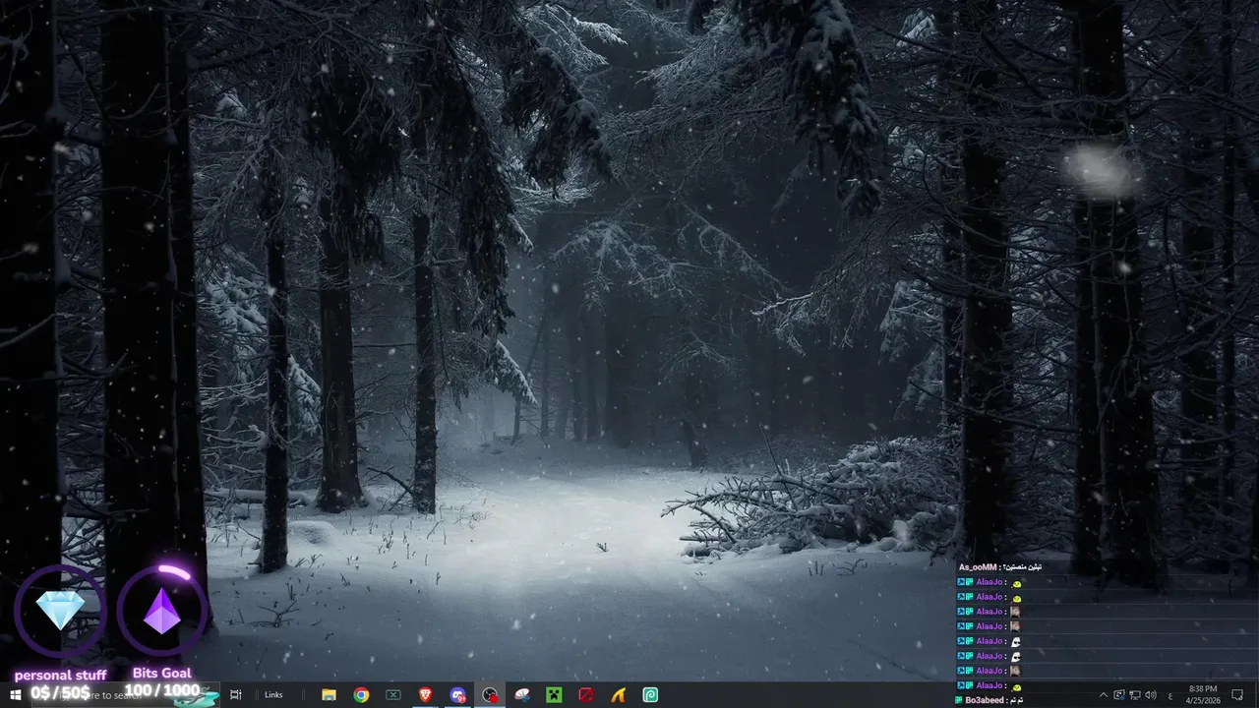
Task: Open the screen projection tray icon
Action: (x=1119, y=695)
